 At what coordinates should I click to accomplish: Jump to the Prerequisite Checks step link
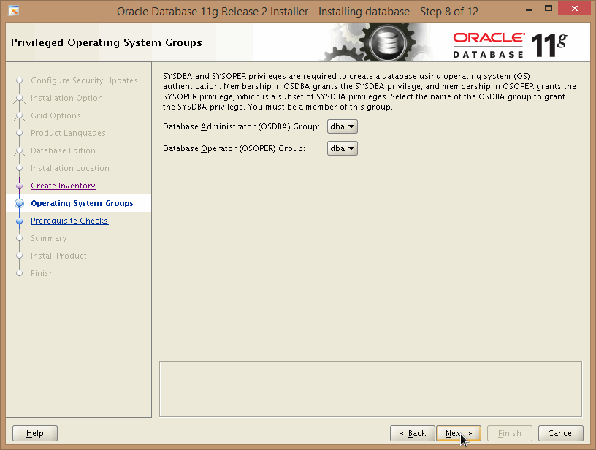pos(69,221)
